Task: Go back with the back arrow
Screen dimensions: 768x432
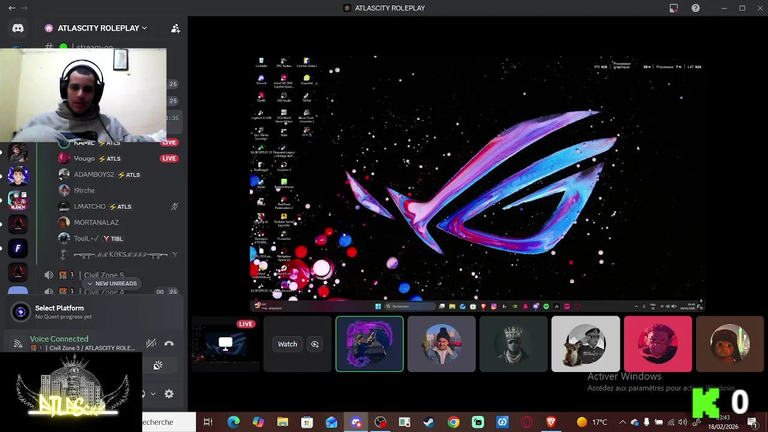Action: click(x=12, y=8)
